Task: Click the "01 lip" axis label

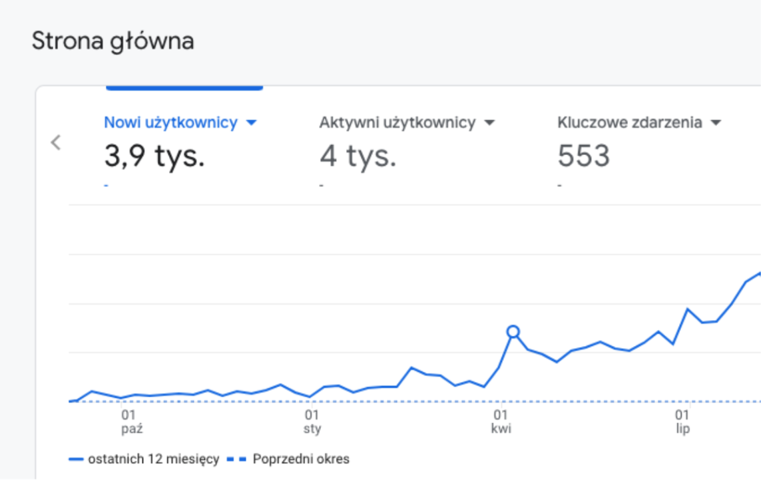Action: point(682,422)
